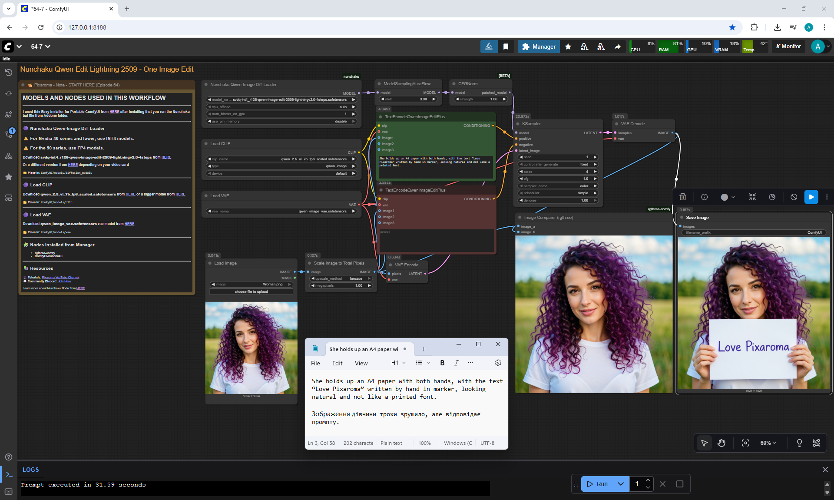The height and width of the screenshot is (500, 834).
Task: Switch to the LOGS tab
Action: [x=30, y=470]
